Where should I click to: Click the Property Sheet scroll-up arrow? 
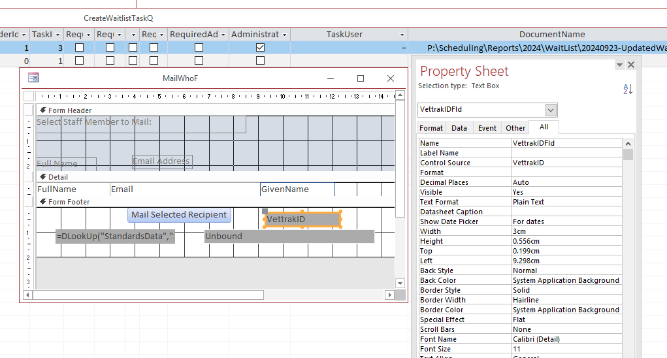coord(628,144)
